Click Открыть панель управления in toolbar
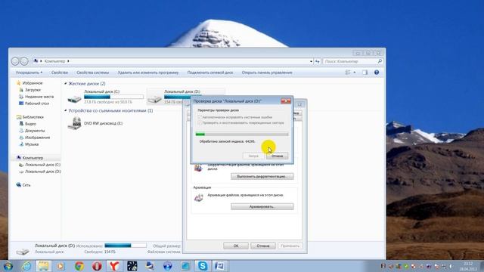 tap(267, 73)
